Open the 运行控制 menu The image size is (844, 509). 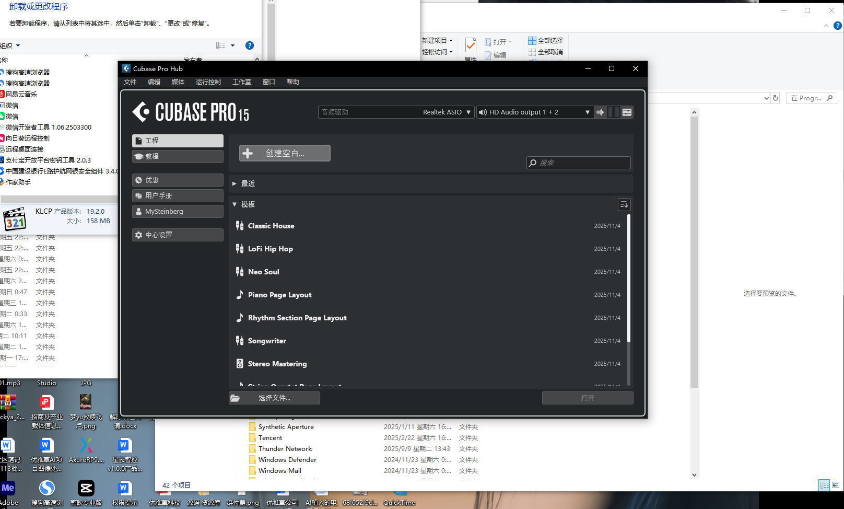tap(208, 82)
